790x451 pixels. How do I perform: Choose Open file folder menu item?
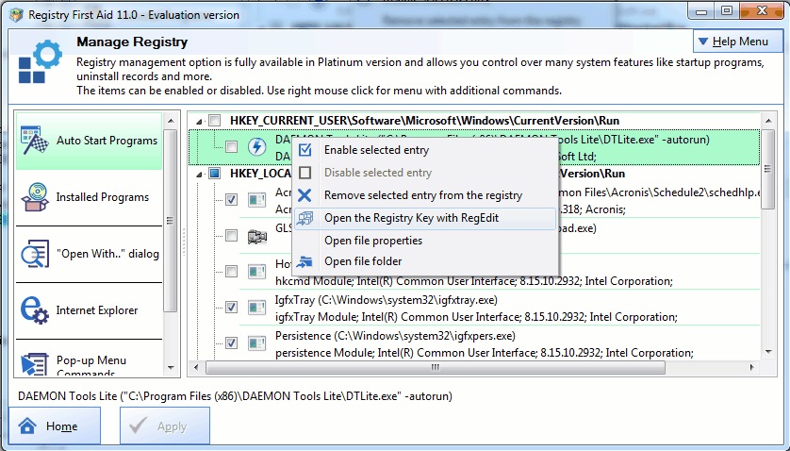pyautogui.click(x=425, y=261)
